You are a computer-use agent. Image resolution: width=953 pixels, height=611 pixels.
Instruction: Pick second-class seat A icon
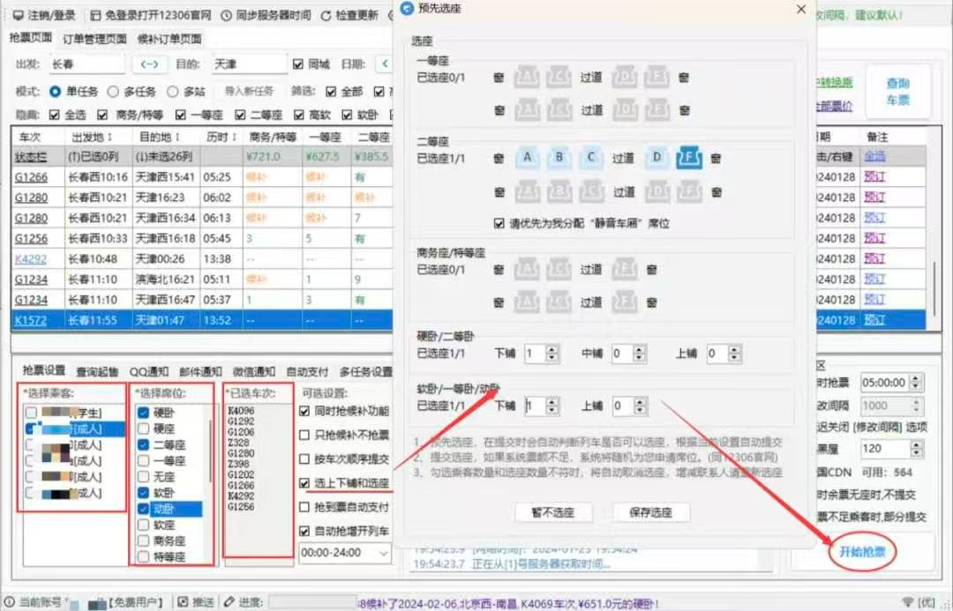coord(528,158)
